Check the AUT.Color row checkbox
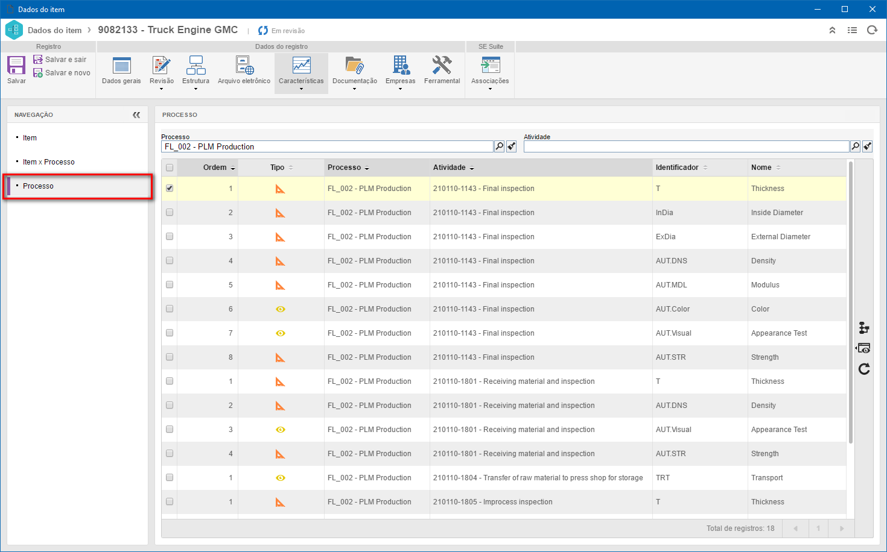 coord(170,309)
